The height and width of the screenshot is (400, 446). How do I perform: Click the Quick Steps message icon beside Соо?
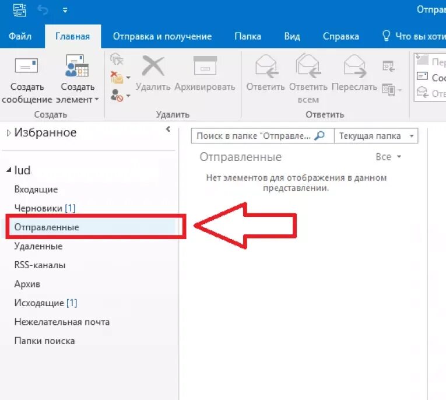[422, 76]
